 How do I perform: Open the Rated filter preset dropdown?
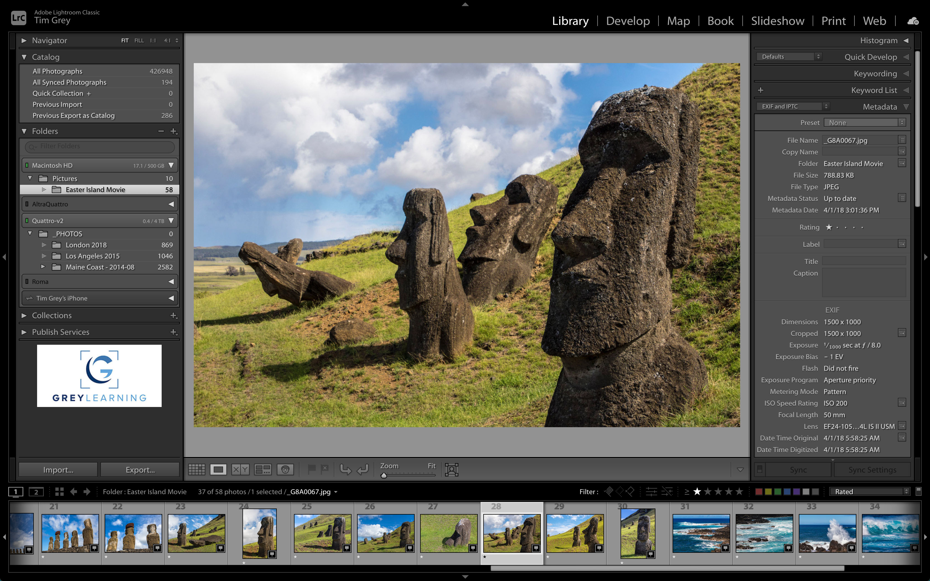coord(870,491)
